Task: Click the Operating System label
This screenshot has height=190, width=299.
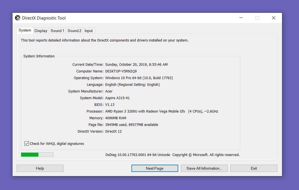Action: (x=89, y=78)
